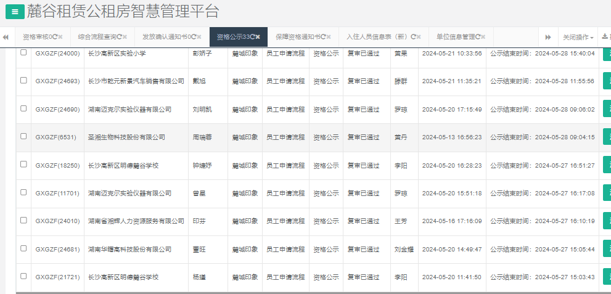
Task: Refresh the 资格审核0 tab
Action: 55,37
